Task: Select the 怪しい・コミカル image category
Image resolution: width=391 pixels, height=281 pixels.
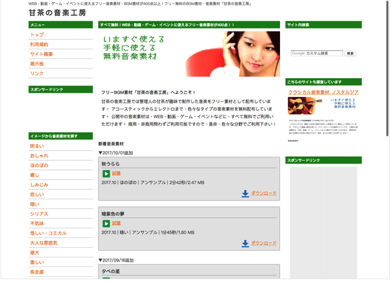Action: coord(48,233)
